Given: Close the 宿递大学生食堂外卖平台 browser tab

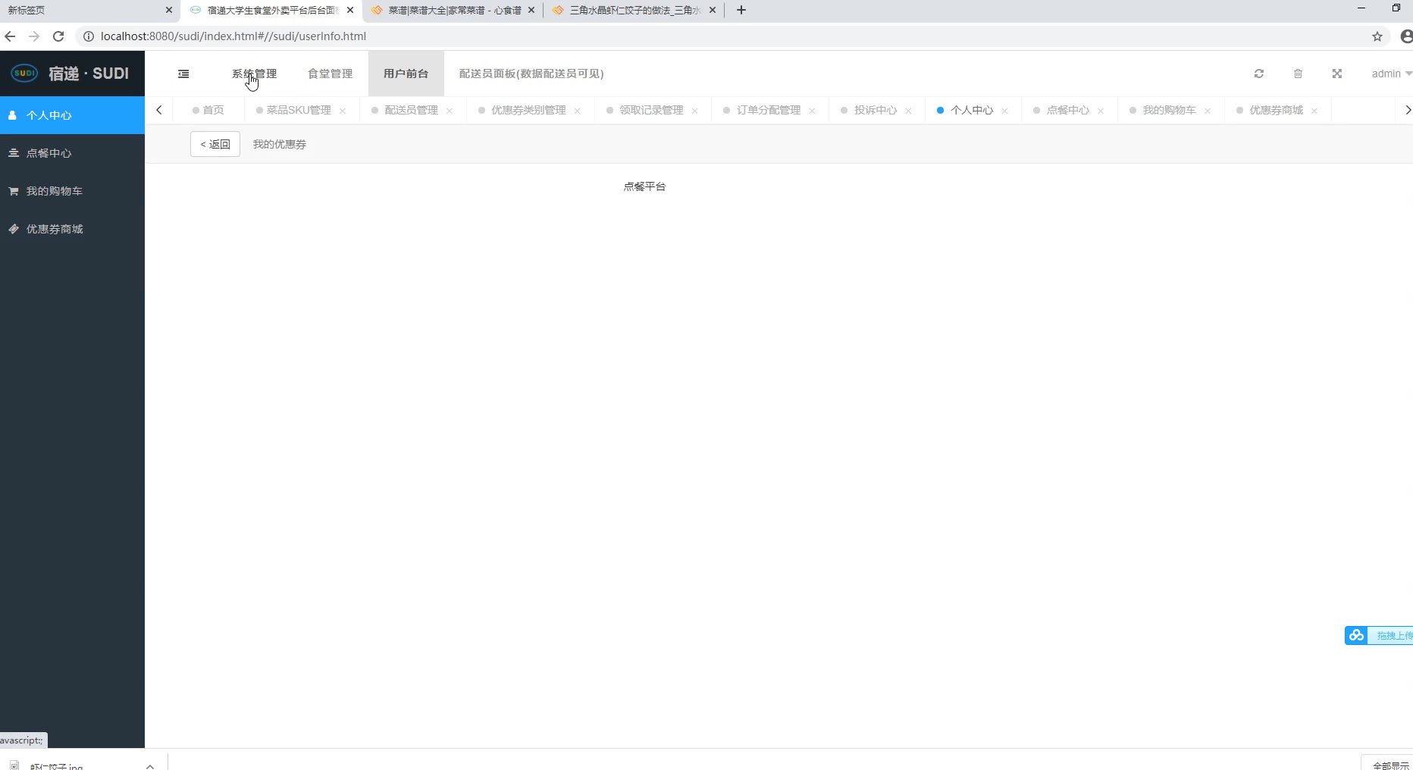Looking at the screenshot, I should coord(350,10).
